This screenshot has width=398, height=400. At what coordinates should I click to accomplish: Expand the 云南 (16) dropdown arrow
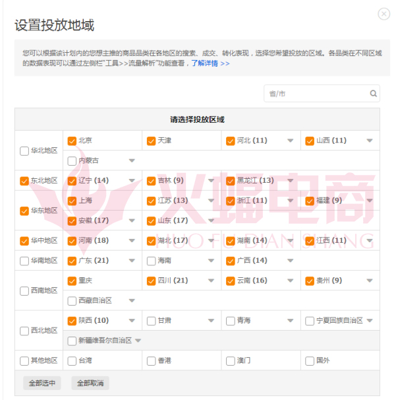pos(291,281)
